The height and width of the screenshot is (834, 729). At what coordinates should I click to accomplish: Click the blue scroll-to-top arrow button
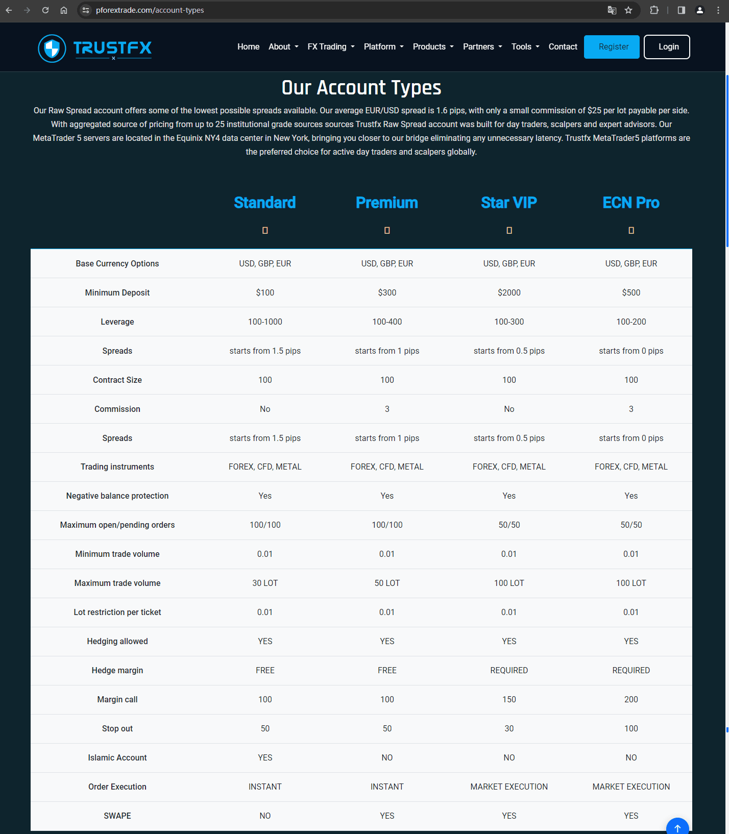[677, 827]
